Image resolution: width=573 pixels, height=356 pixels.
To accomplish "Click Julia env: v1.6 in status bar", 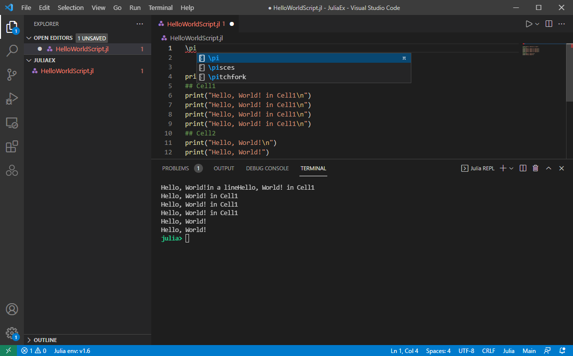I will [x=72, y=351].
